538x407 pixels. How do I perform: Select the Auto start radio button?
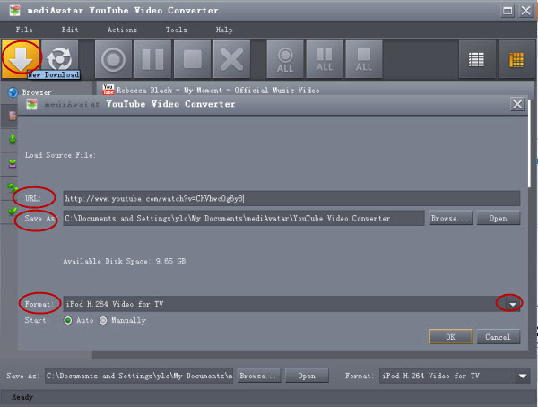pos(68,321)
